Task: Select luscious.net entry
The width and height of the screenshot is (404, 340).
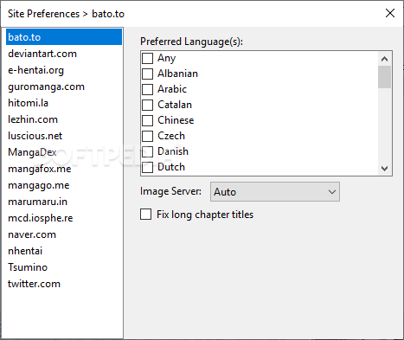Action: [x=64, y=136]
